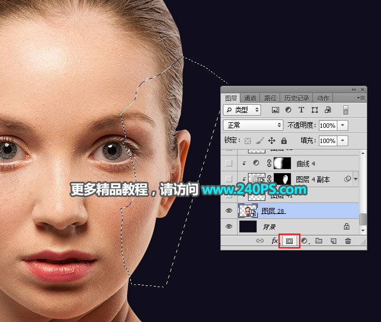Create a new group folder

319,241
